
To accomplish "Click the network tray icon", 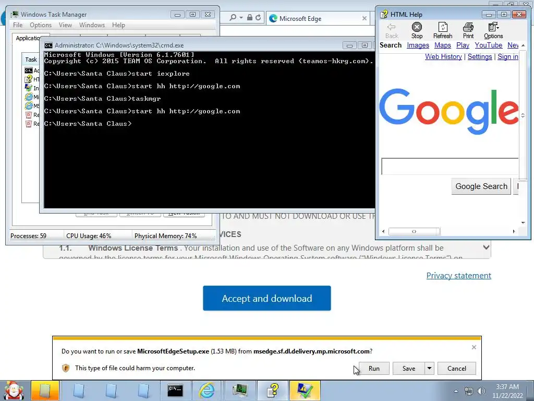I will [469, 391].
